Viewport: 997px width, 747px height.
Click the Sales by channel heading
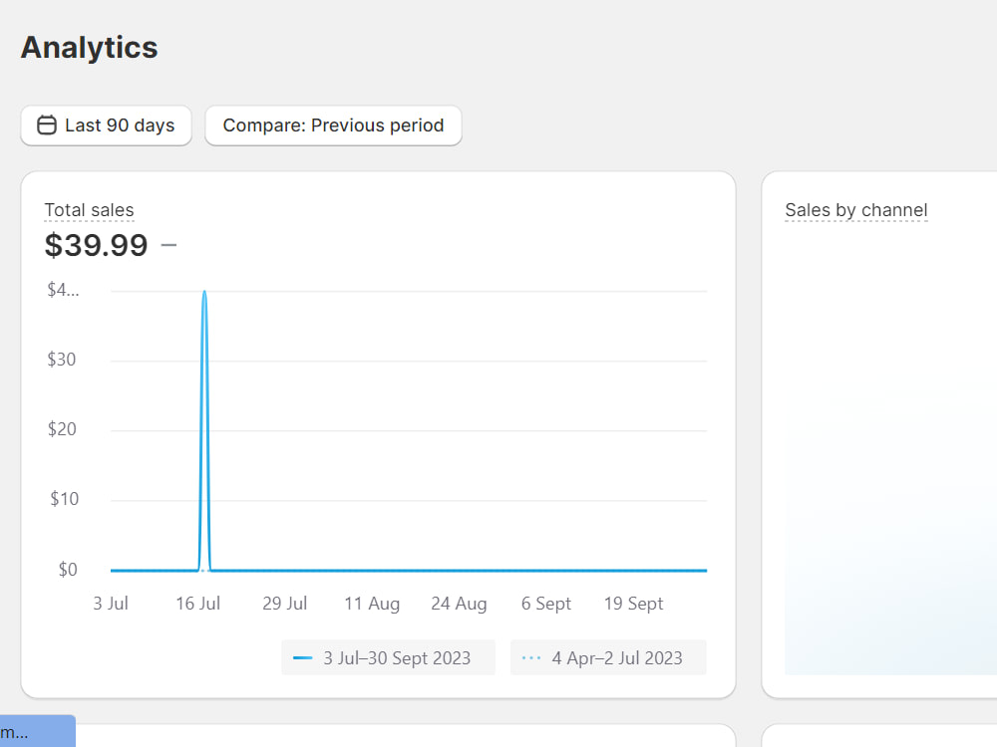pos(855,210)
